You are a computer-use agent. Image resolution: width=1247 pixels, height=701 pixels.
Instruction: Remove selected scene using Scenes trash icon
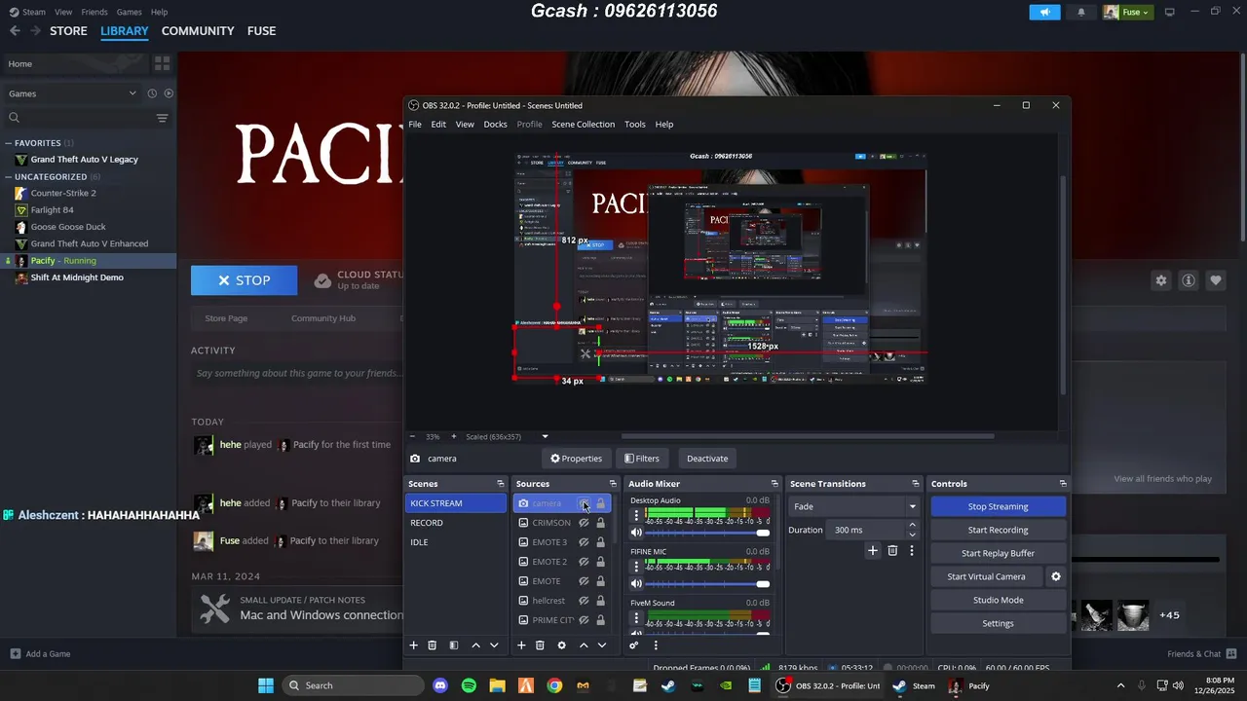[433, 646]
